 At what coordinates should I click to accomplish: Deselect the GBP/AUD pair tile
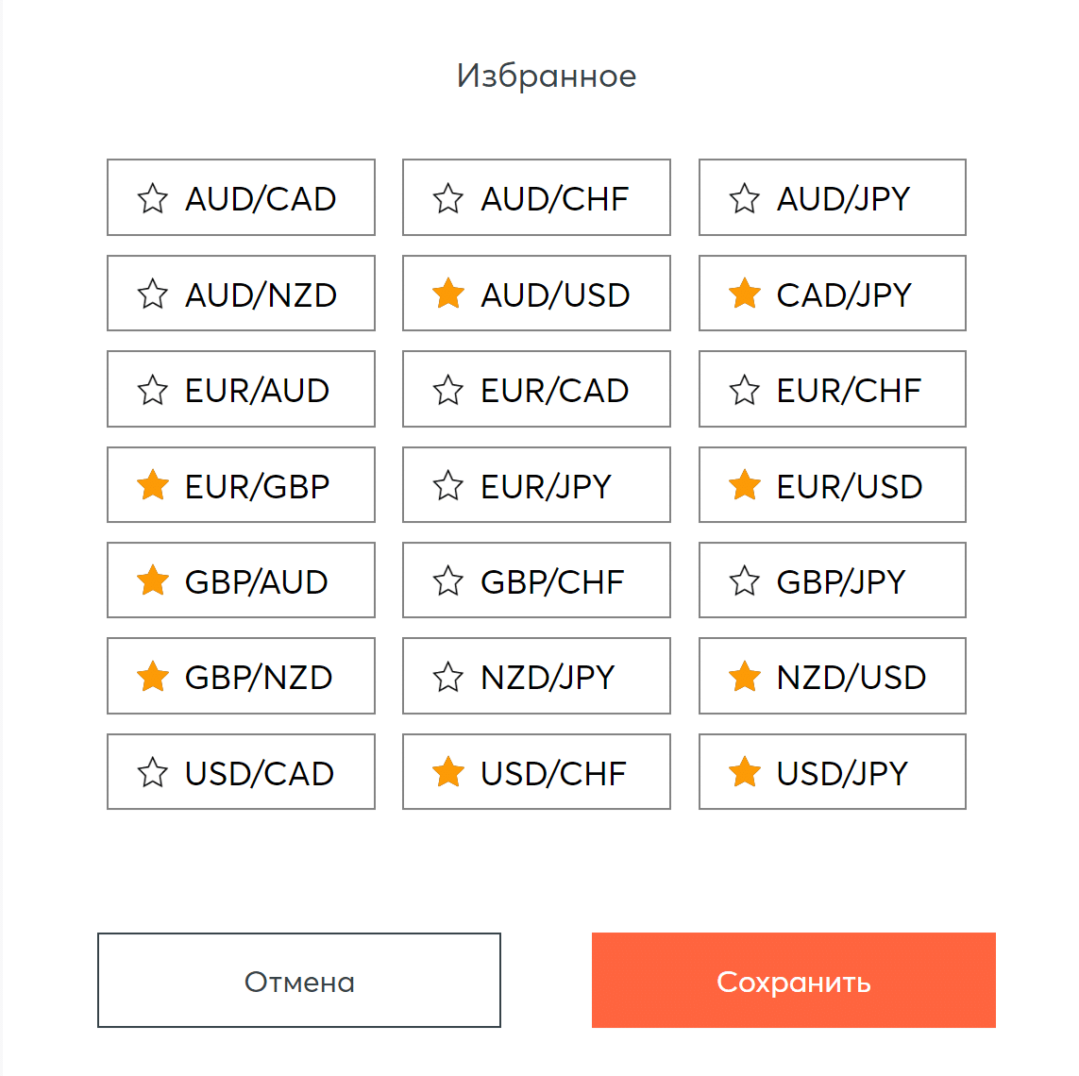tap(241, 581)
